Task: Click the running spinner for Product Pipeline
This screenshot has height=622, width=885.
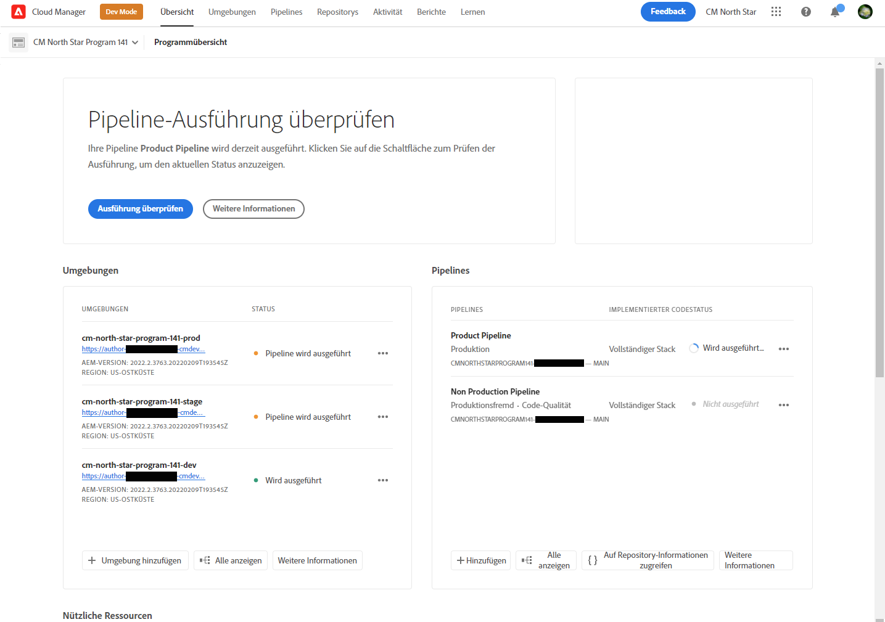Action: click(694, 348)
